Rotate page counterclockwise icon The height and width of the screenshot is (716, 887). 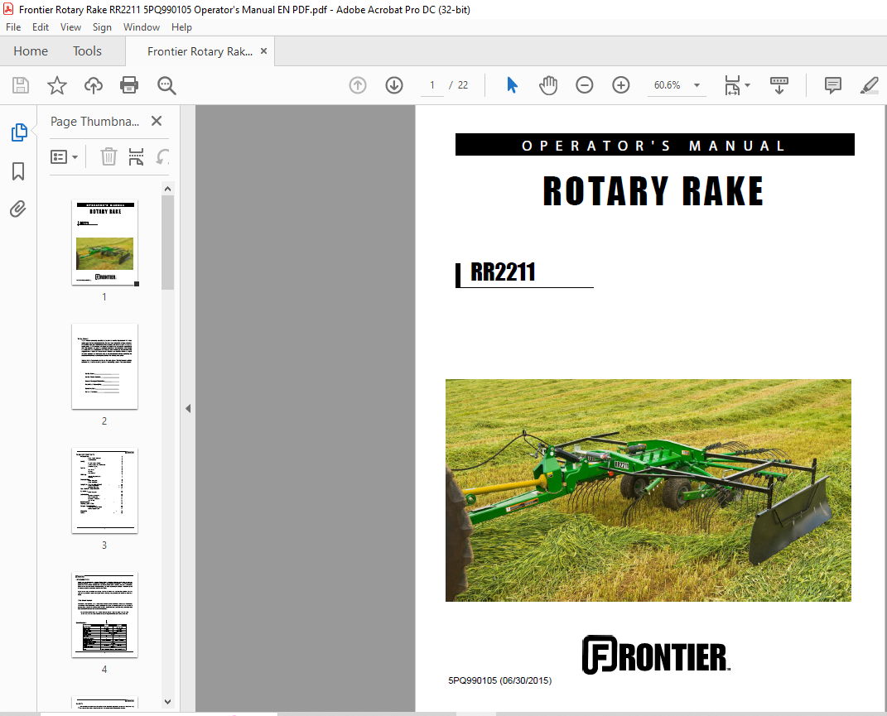(162, 156)
